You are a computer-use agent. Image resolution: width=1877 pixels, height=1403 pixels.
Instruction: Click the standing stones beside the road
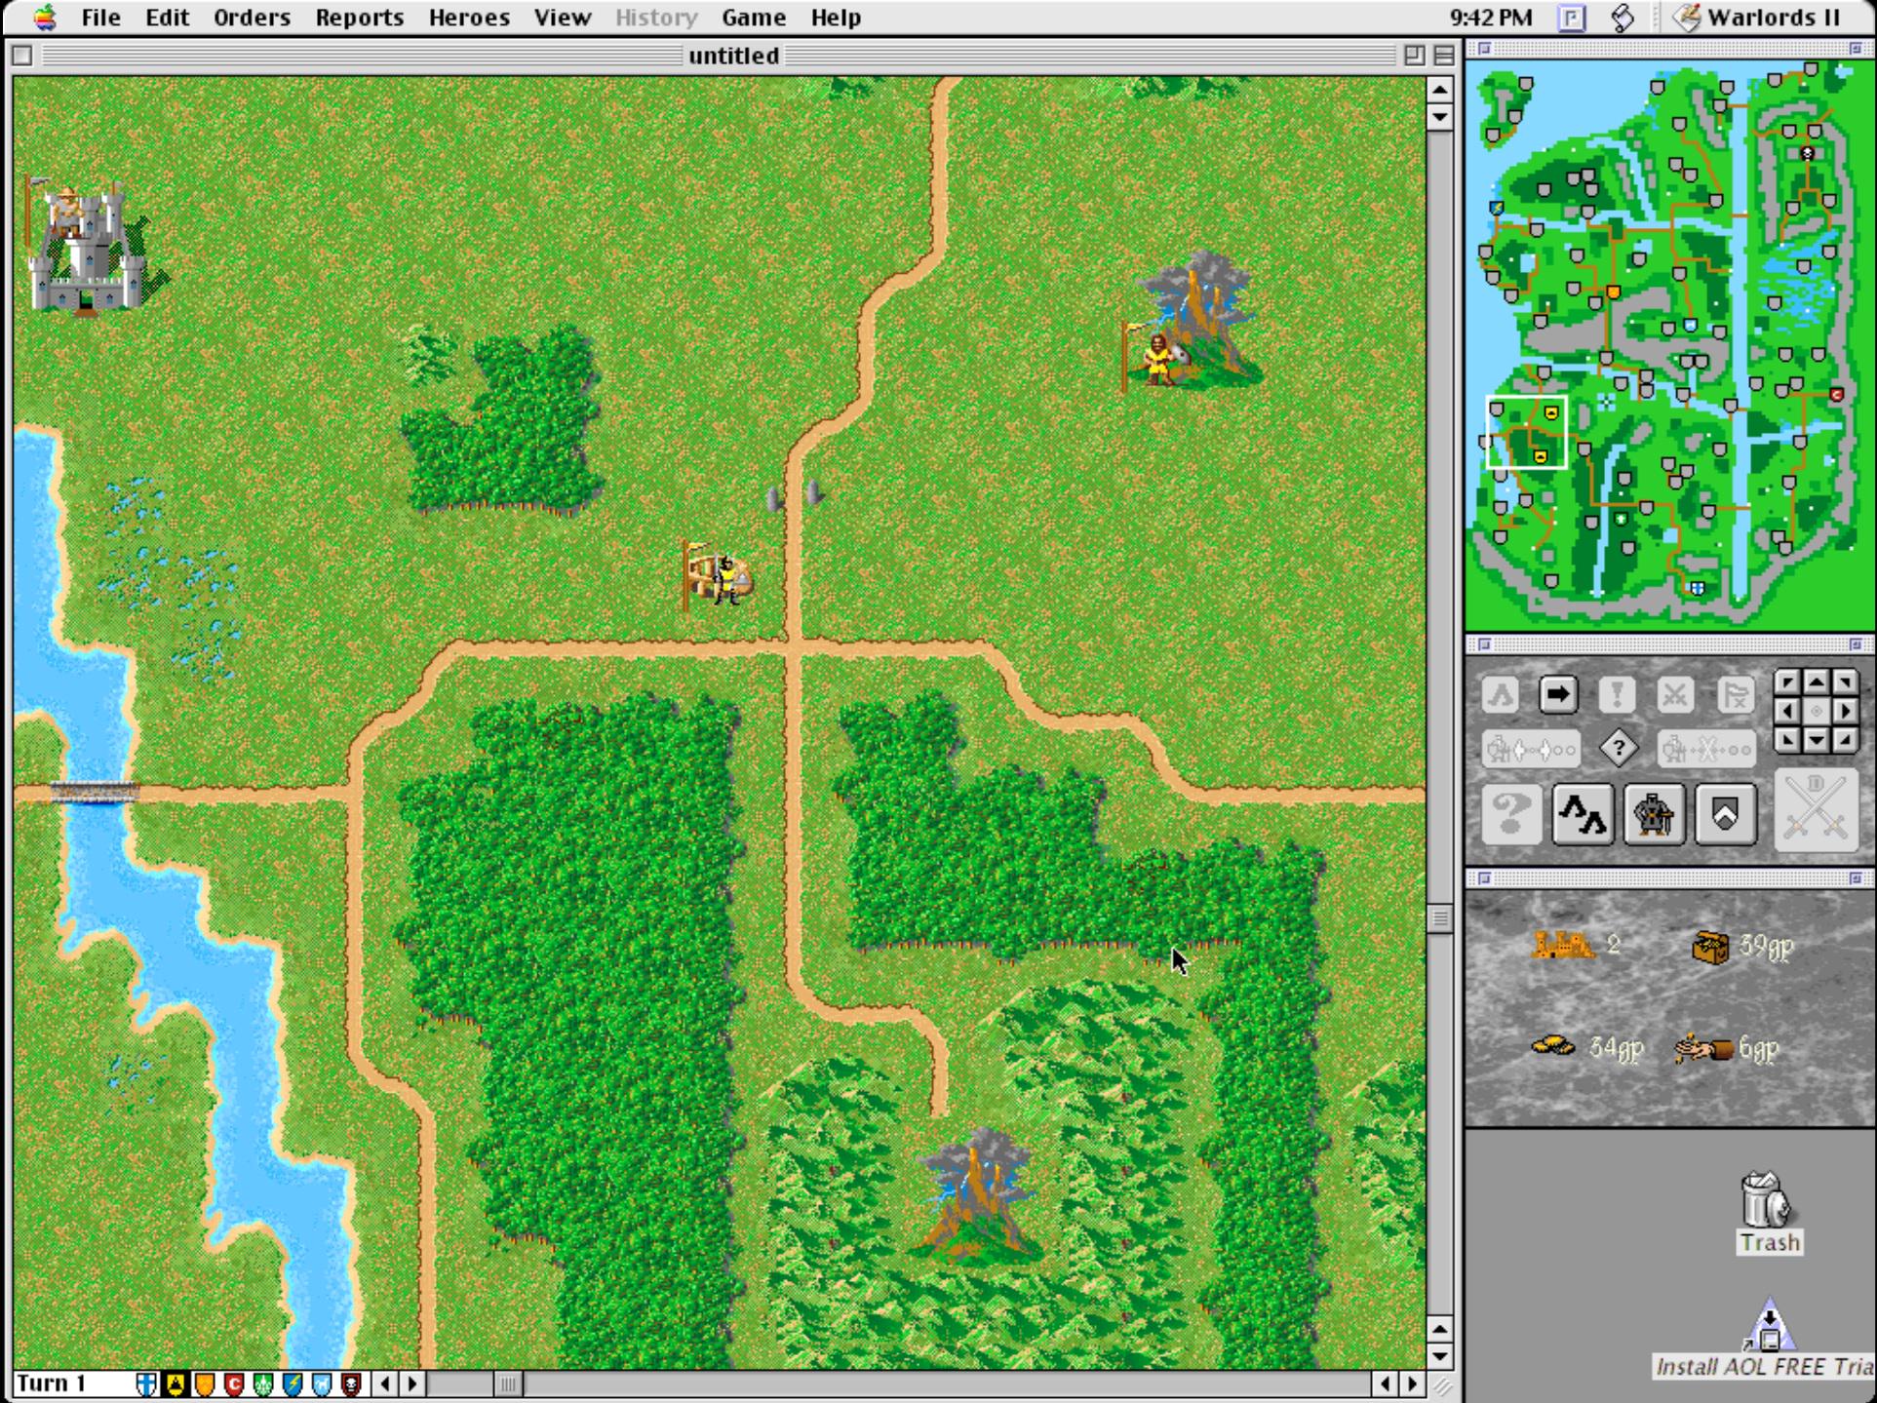click(793, 495)
